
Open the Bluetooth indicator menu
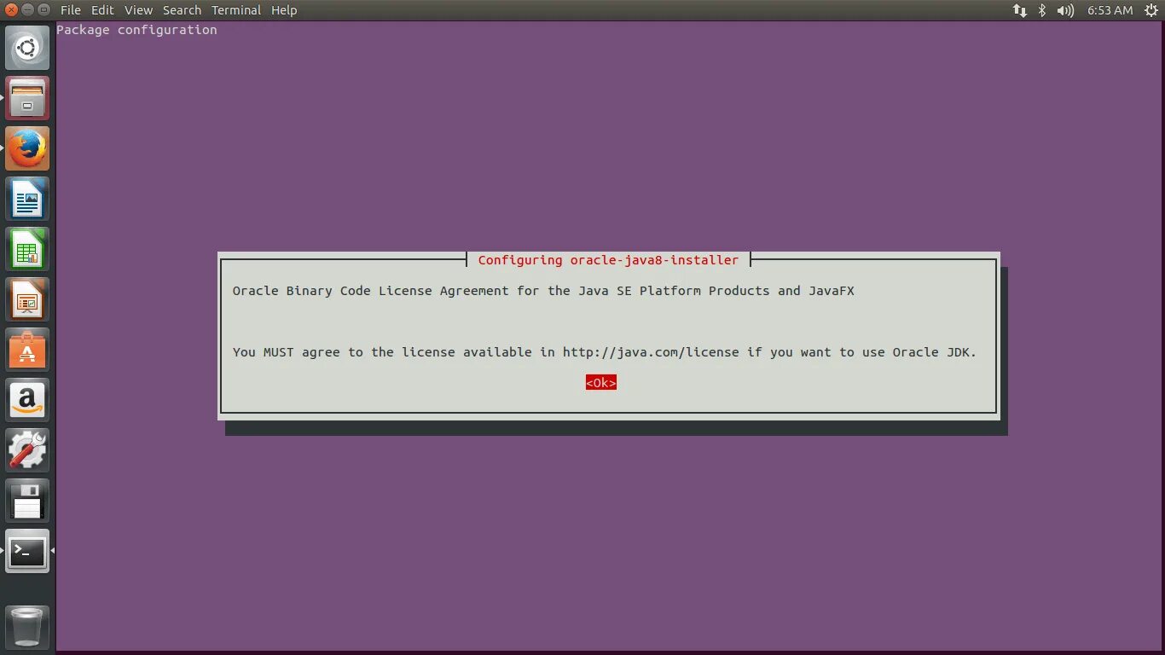click(x=1042, y=10)
